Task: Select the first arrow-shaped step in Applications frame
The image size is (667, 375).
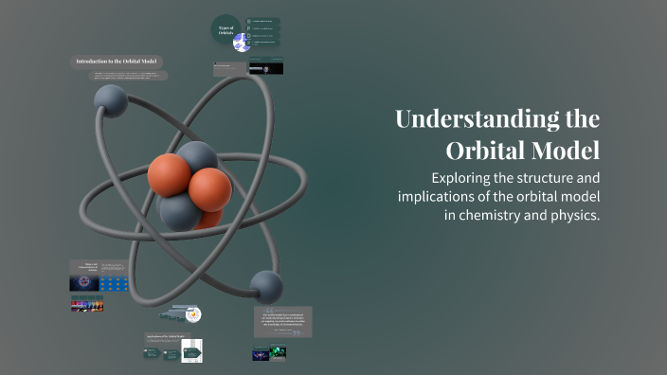Action: pos(153,352)
